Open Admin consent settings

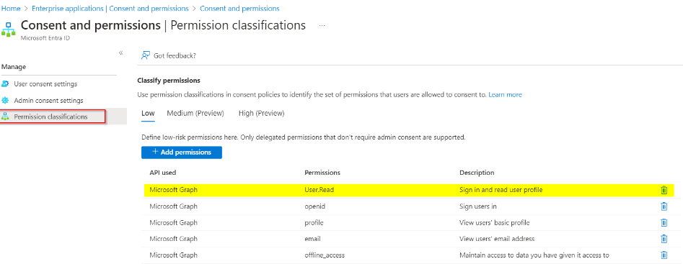pos(48,100)
